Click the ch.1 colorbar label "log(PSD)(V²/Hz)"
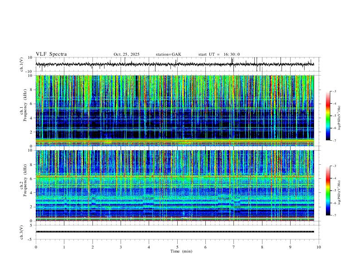 coord(340,118)
